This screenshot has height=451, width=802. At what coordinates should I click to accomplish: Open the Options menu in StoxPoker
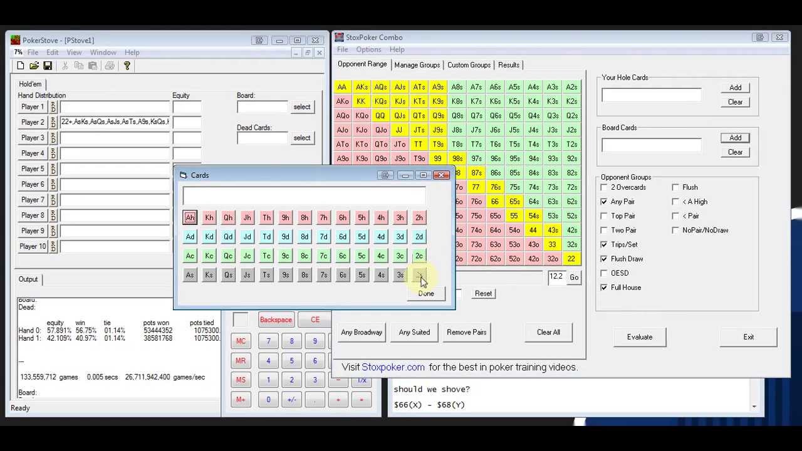click(368, 49)
